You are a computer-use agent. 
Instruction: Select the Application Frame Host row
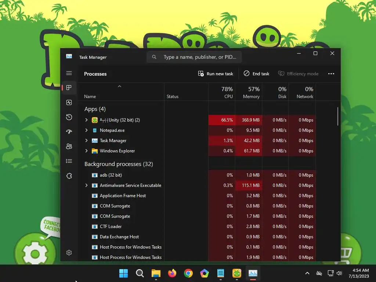pos(197,196)
